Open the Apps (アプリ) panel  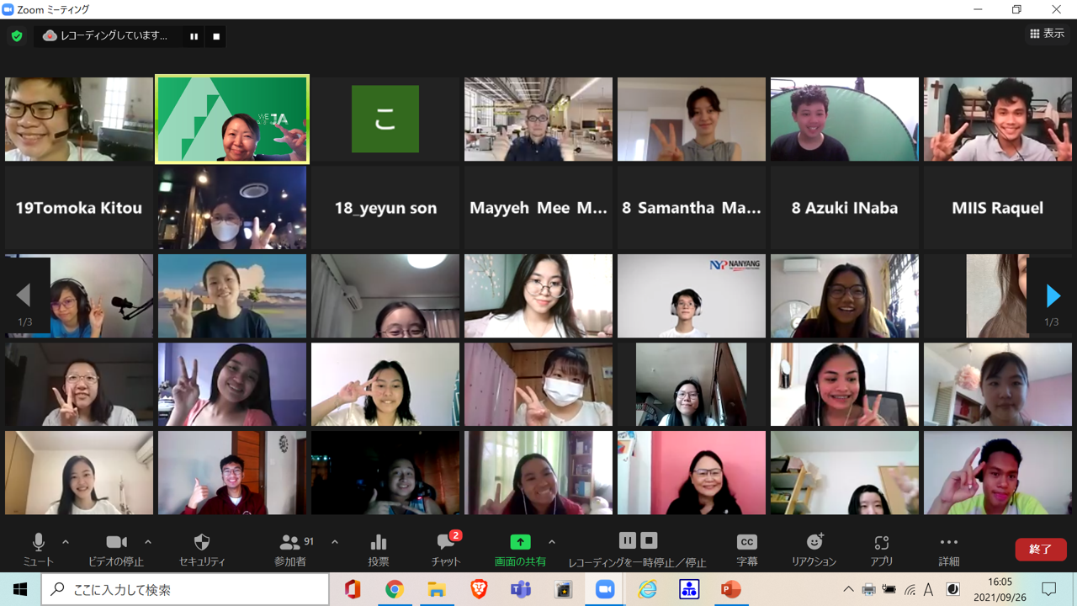tap(881, 549)
